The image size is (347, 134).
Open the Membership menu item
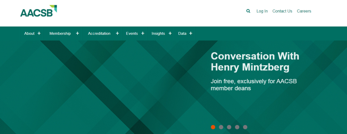[60, 33]
